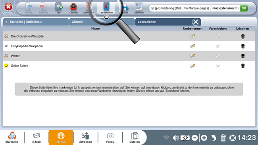Open the Wetter bookmark link
258x145 pixels.
tap(15, 56)
